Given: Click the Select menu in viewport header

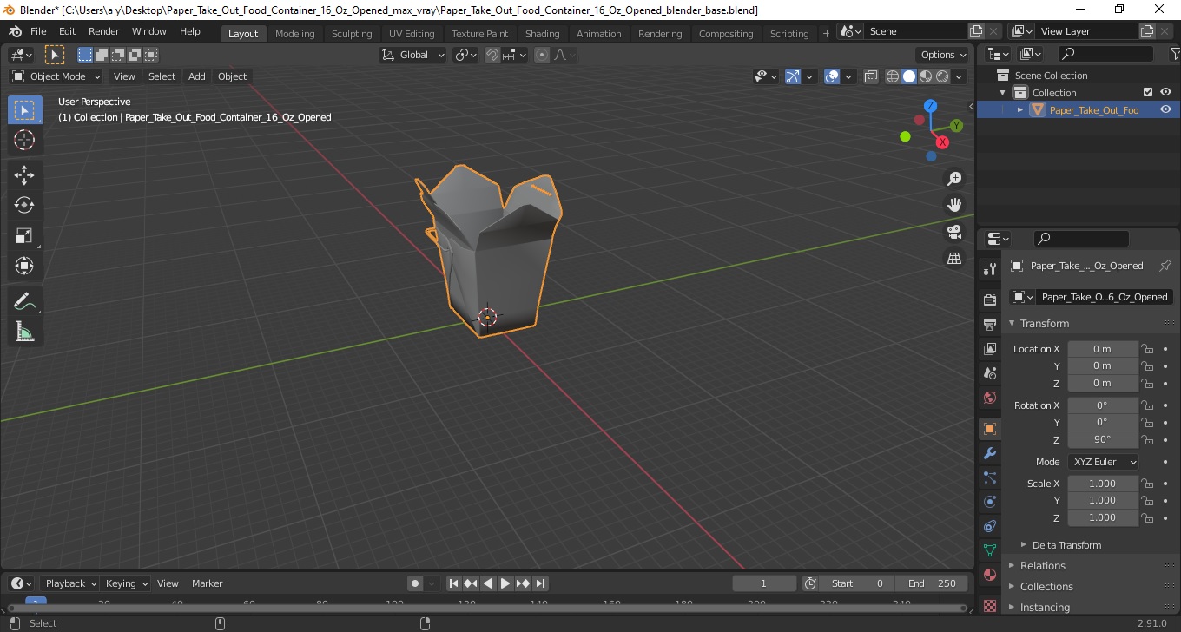Looking at the screenshot, I should [162, 76].
